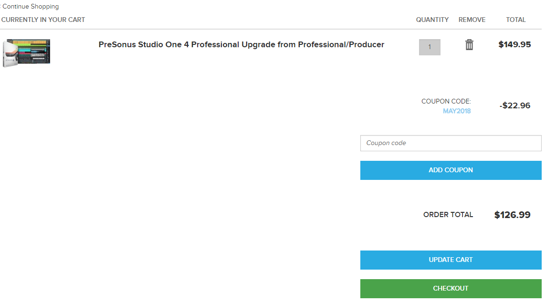Click the $149.95 item total price
The height and width of the screenshot is (303, 556).
tap(514, 44)
